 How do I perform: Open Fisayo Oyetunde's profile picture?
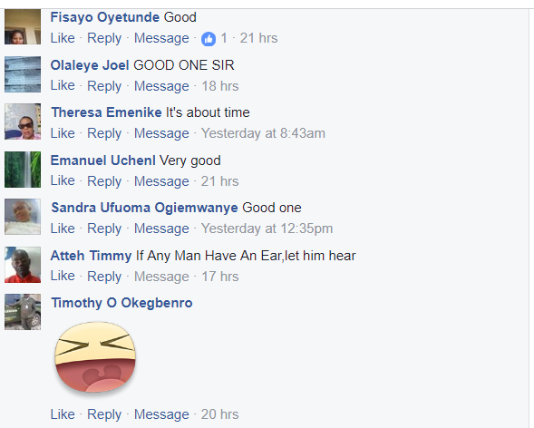(23, 26)
